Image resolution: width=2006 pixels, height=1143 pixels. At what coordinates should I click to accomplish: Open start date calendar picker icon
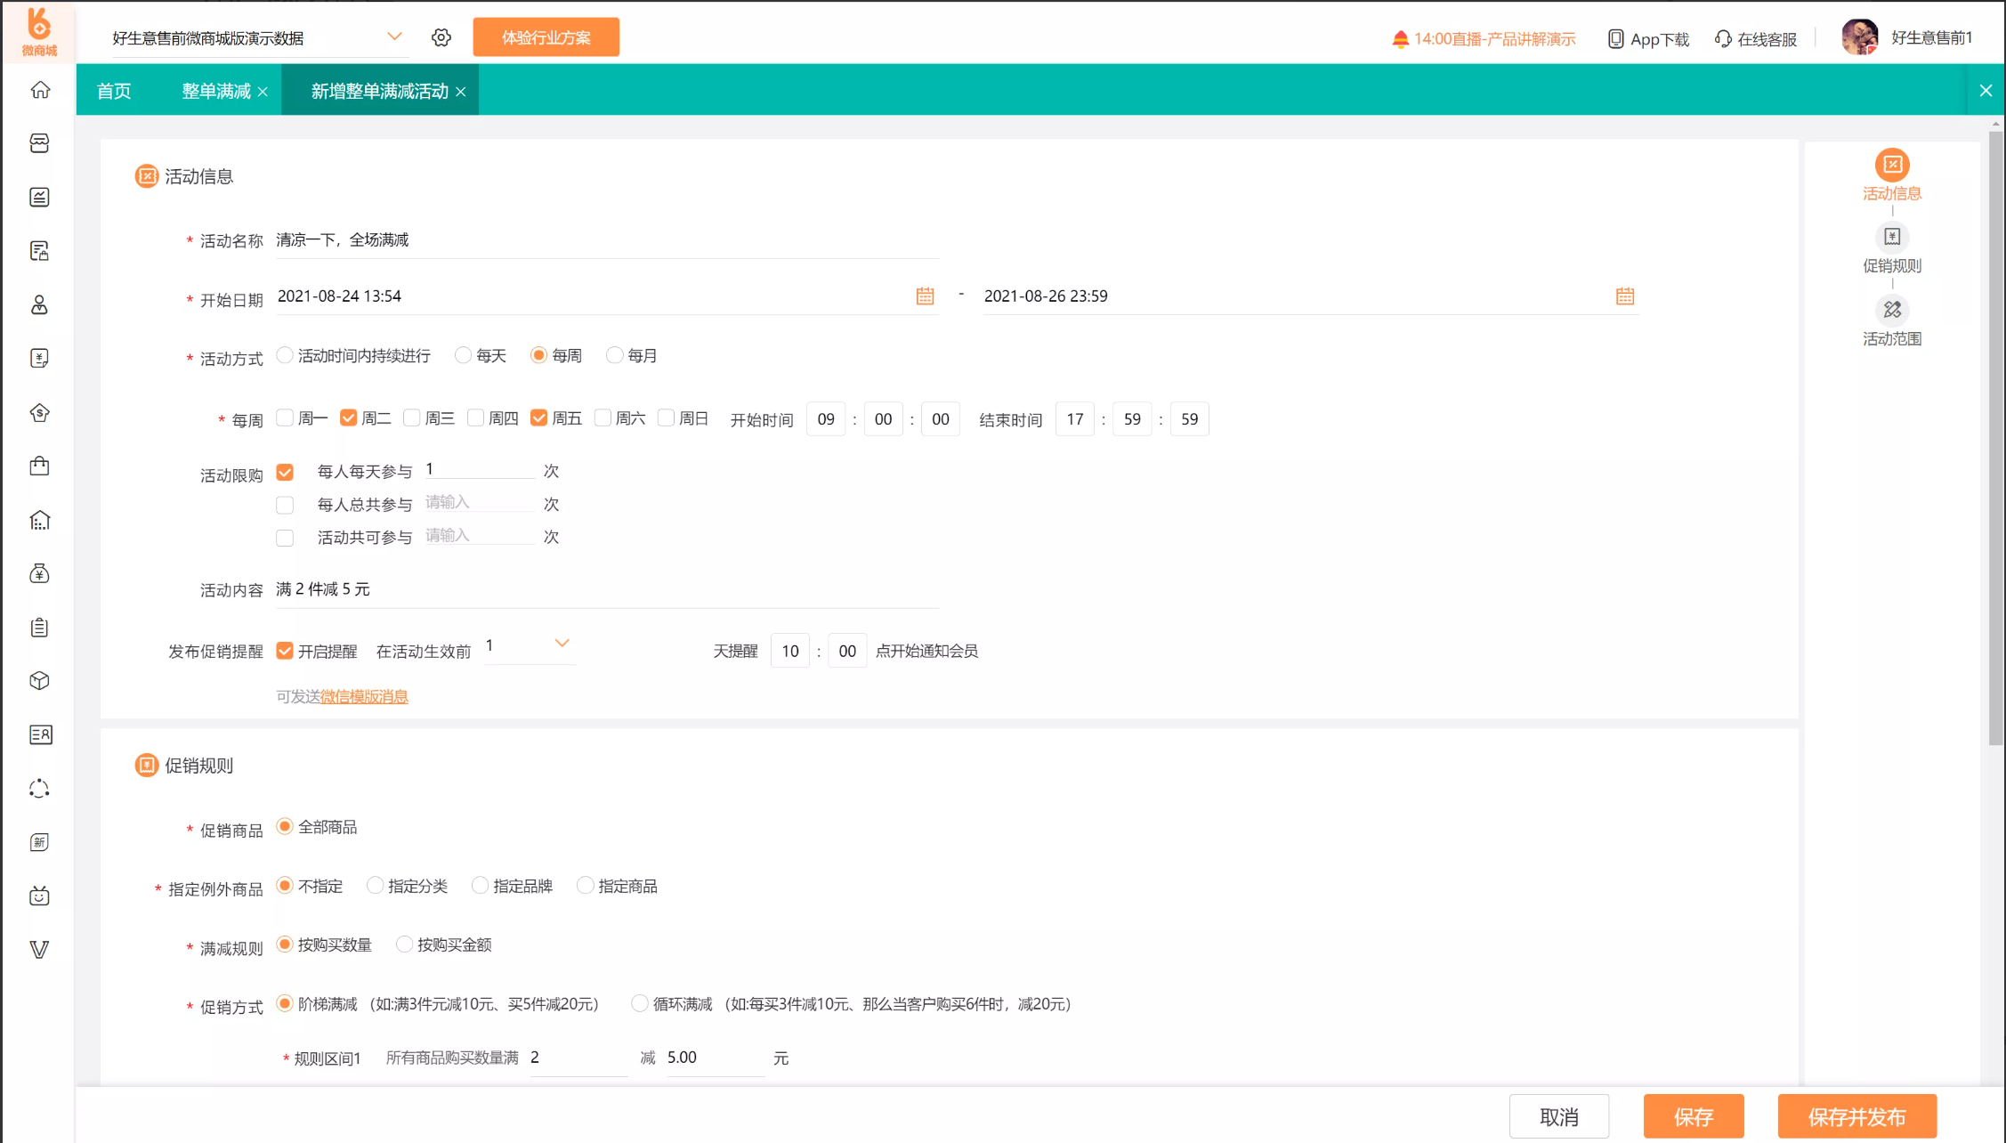pyautogui.click(x=925, y=296)
